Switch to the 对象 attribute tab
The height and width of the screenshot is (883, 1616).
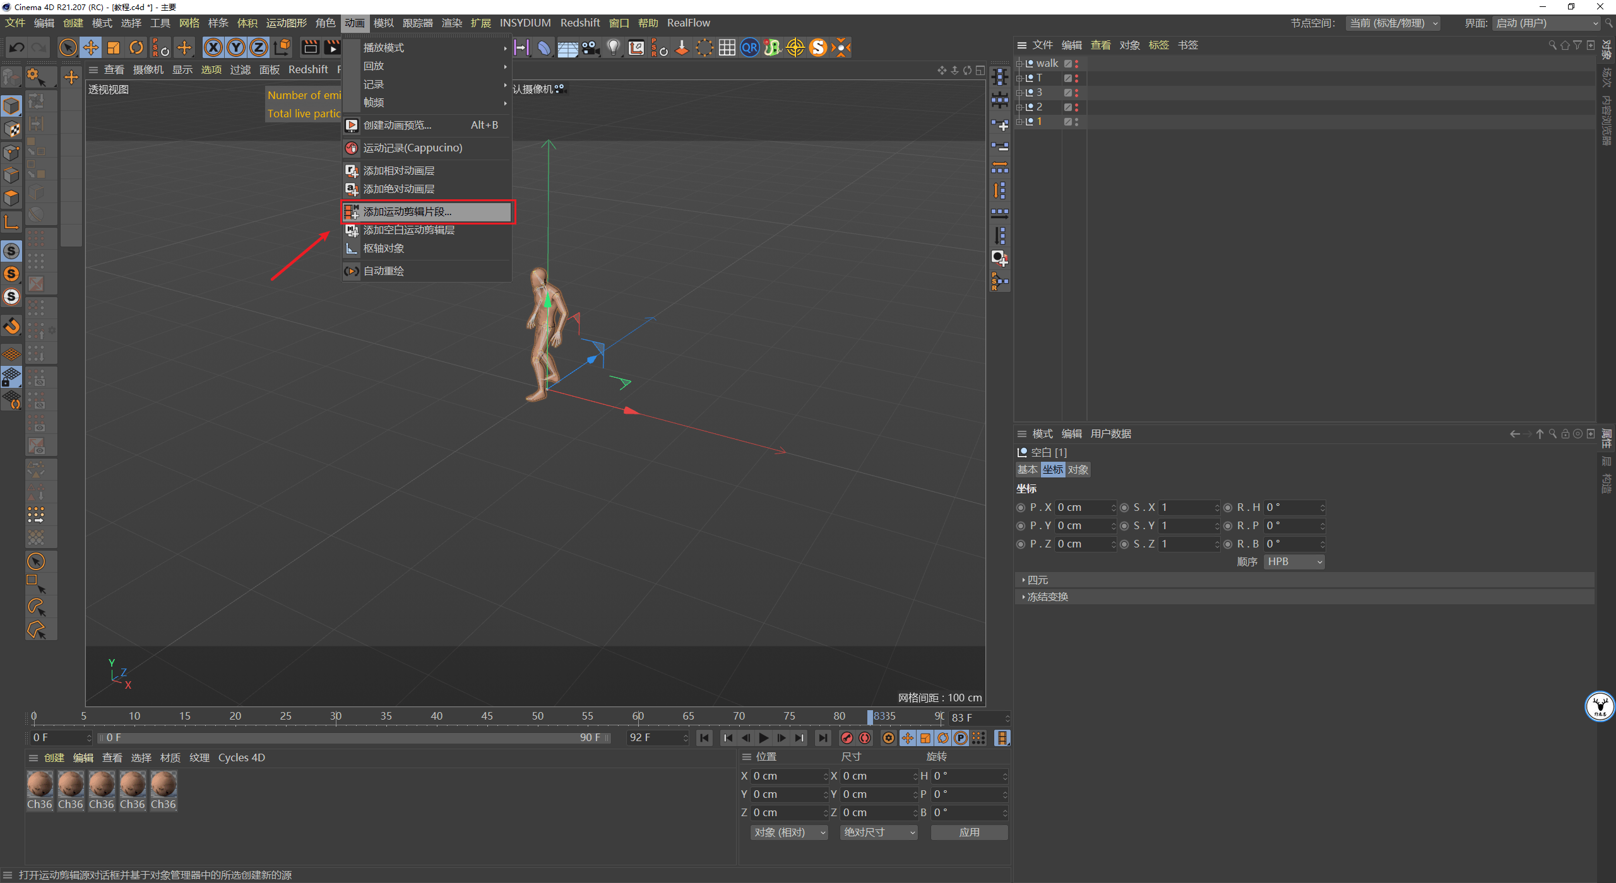coord(1078,470)
